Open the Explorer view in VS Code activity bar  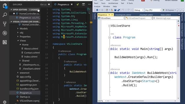coord(5,6)
